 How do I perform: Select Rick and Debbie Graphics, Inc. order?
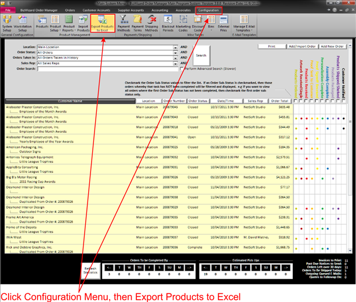(148, 249)
